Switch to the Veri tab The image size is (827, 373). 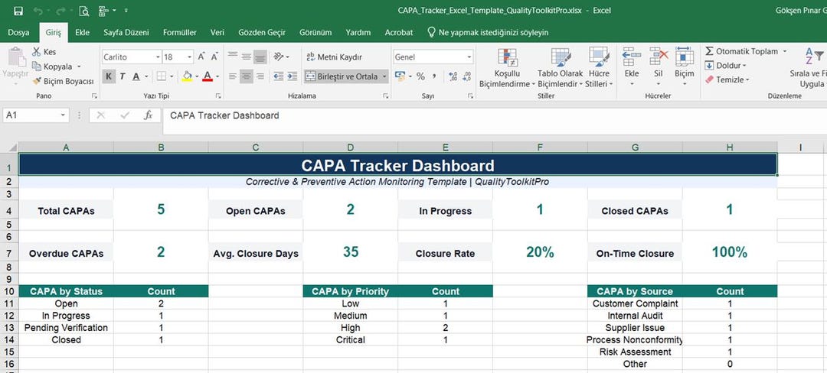tap(217, 32)
